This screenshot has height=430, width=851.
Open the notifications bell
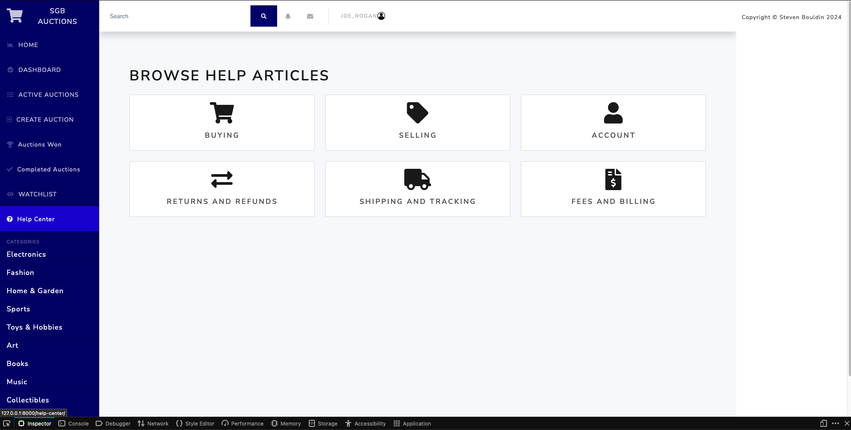(288, 16)
